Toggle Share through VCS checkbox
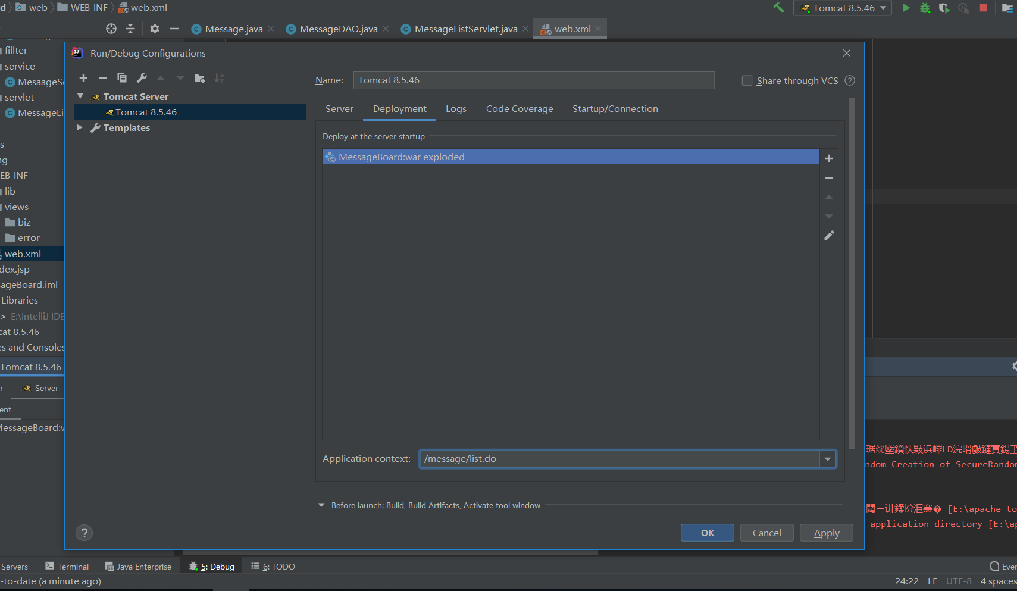1017x591 pixels. (747, 80)
